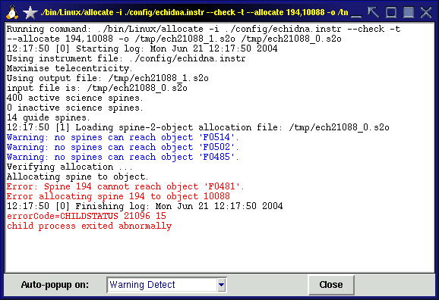The height and width of the screenshot is (300, 439).
Task: Click the X icon in the title bar
Action: [x=426, y=13]
